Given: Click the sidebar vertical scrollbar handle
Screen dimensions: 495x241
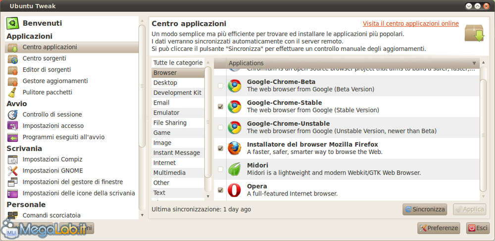Looking at the screenshot, I should 142,86.
